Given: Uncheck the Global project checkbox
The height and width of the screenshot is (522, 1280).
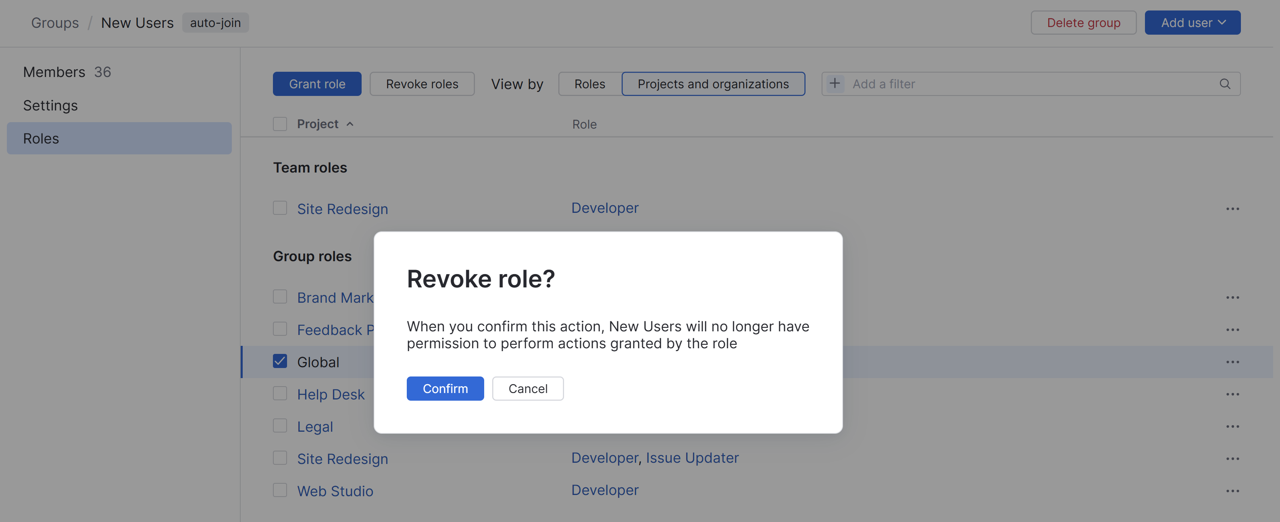Looking at the screenshot, I should tap(280, 361).
